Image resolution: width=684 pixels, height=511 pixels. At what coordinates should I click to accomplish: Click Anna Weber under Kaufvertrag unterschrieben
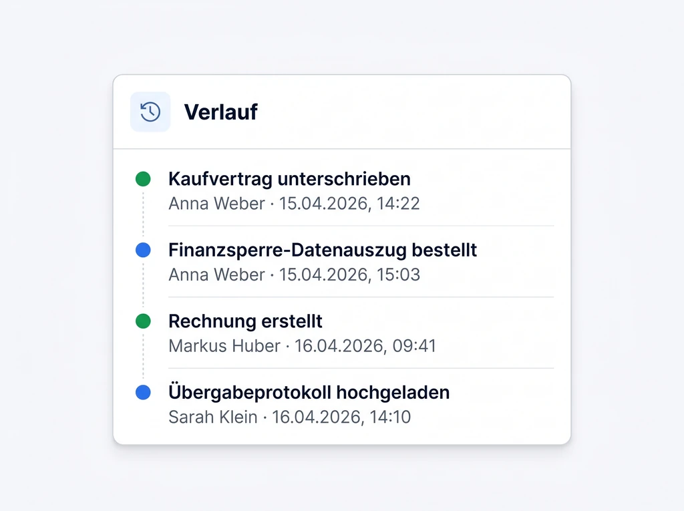(216, 203)
